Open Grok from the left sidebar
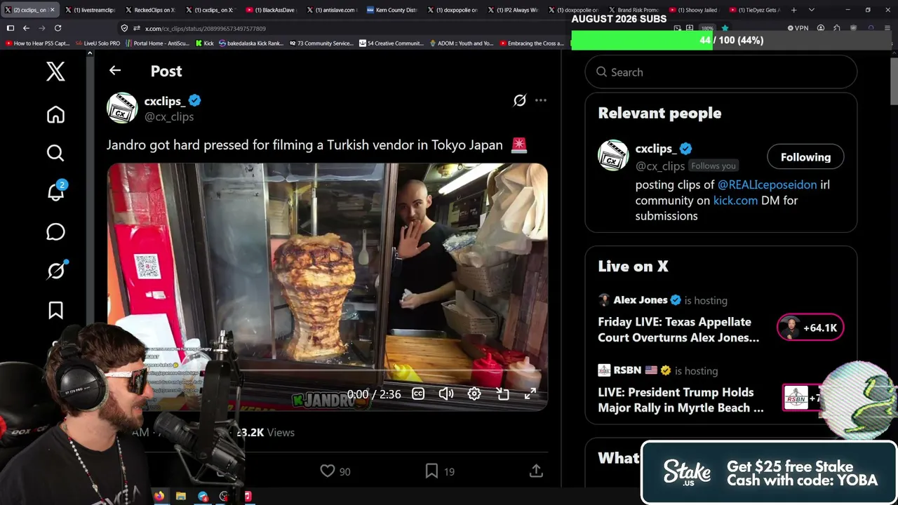898x505 pixels. click(x=55, y=271)
